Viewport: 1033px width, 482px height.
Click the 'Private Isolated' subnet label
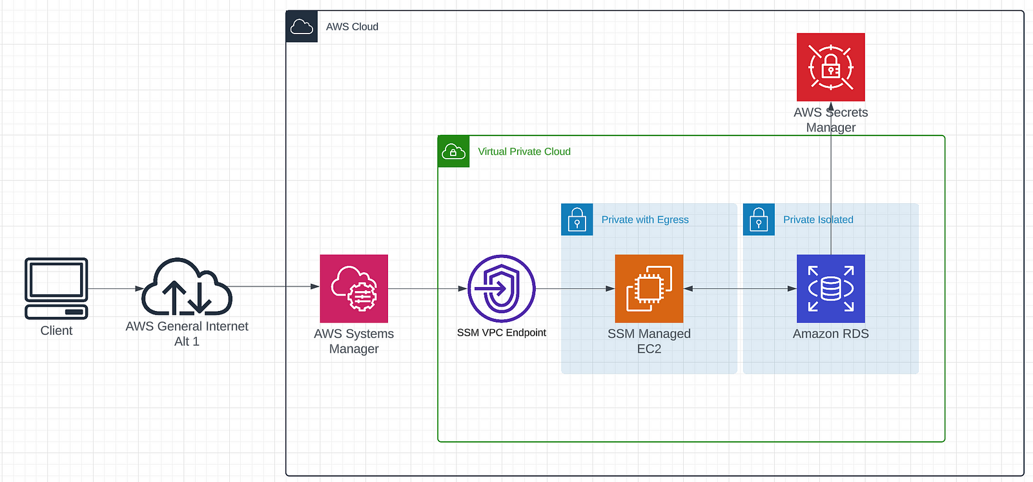click(818, 219)
